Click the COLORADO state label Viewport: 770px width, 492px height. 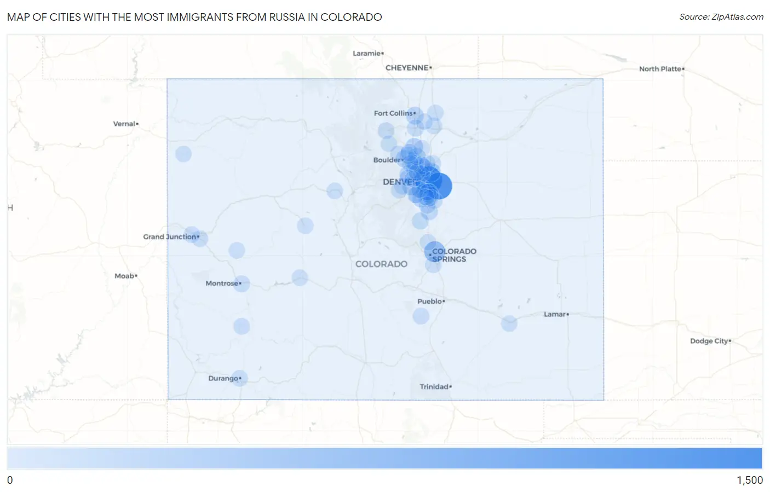(x=381, y=264)
